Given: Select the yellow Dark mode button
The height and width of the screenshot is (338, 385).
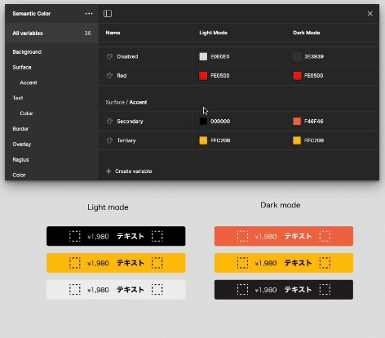Looking at the screenshot, I should pyautogui.click(x=284, y=263).
